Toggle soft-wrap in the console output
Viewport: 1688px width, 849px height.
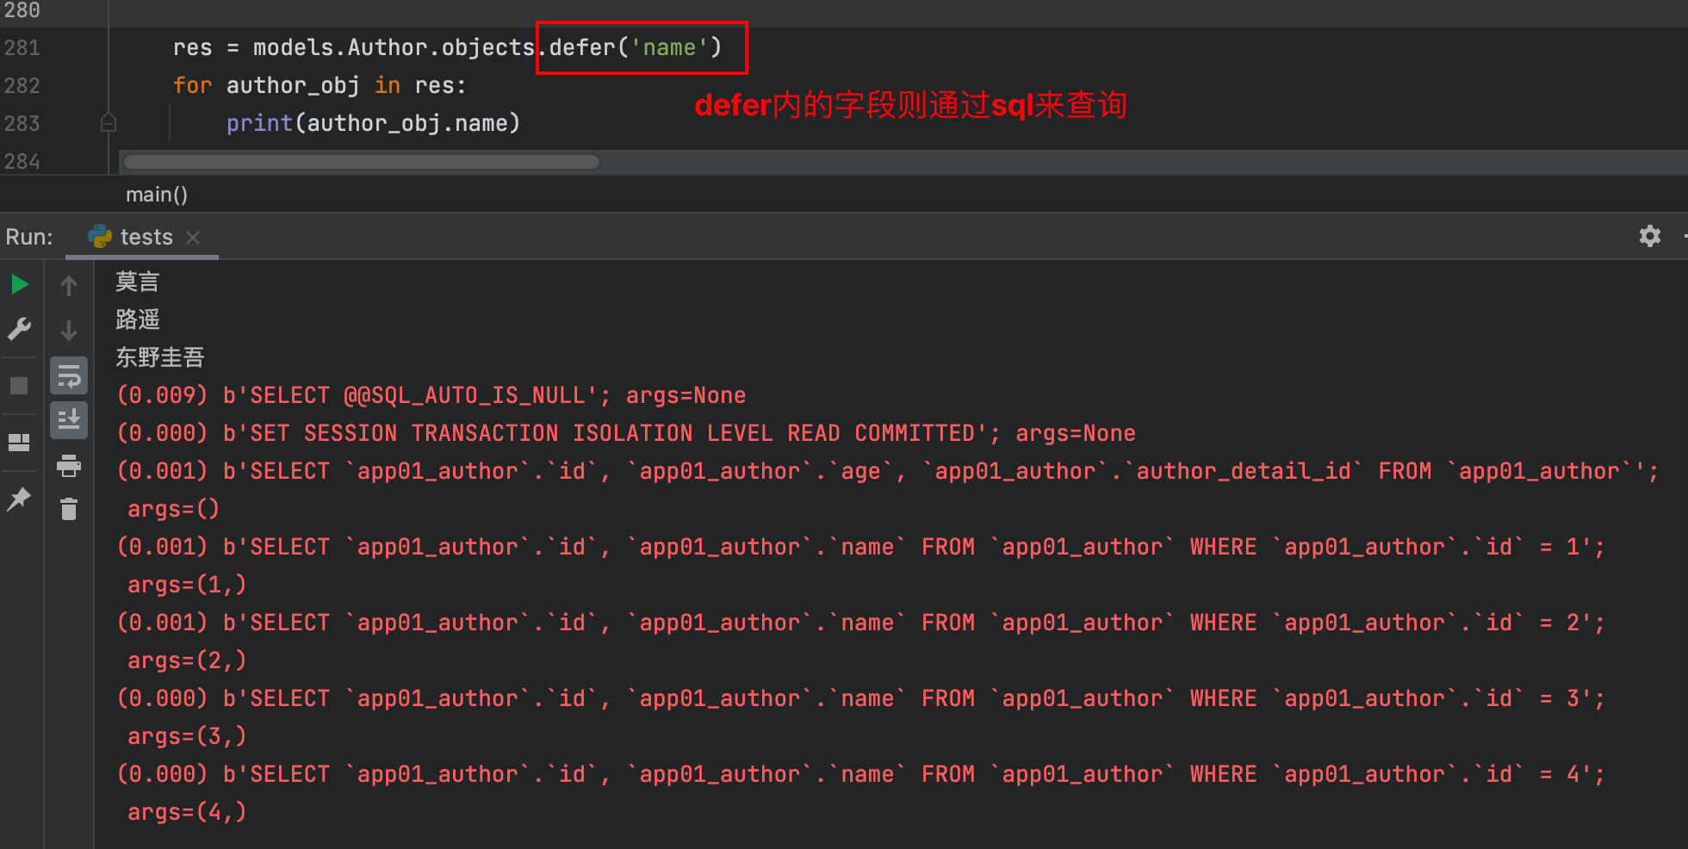pos(69,375)
